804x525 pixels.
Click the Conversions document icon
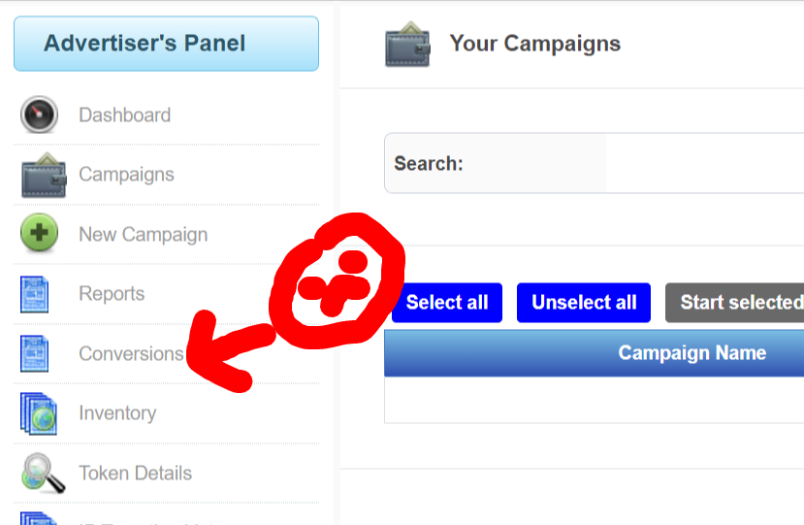pyautogui.click(x=35, y=353)
